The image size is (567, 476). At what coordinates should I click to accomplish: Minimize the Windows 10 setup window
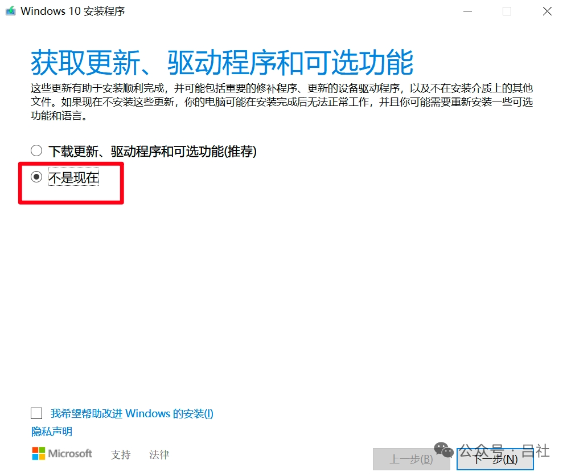467,11
